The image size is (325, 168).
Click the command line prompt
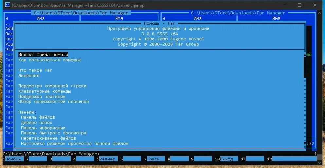pyautogui.click(x=51, y=154)
